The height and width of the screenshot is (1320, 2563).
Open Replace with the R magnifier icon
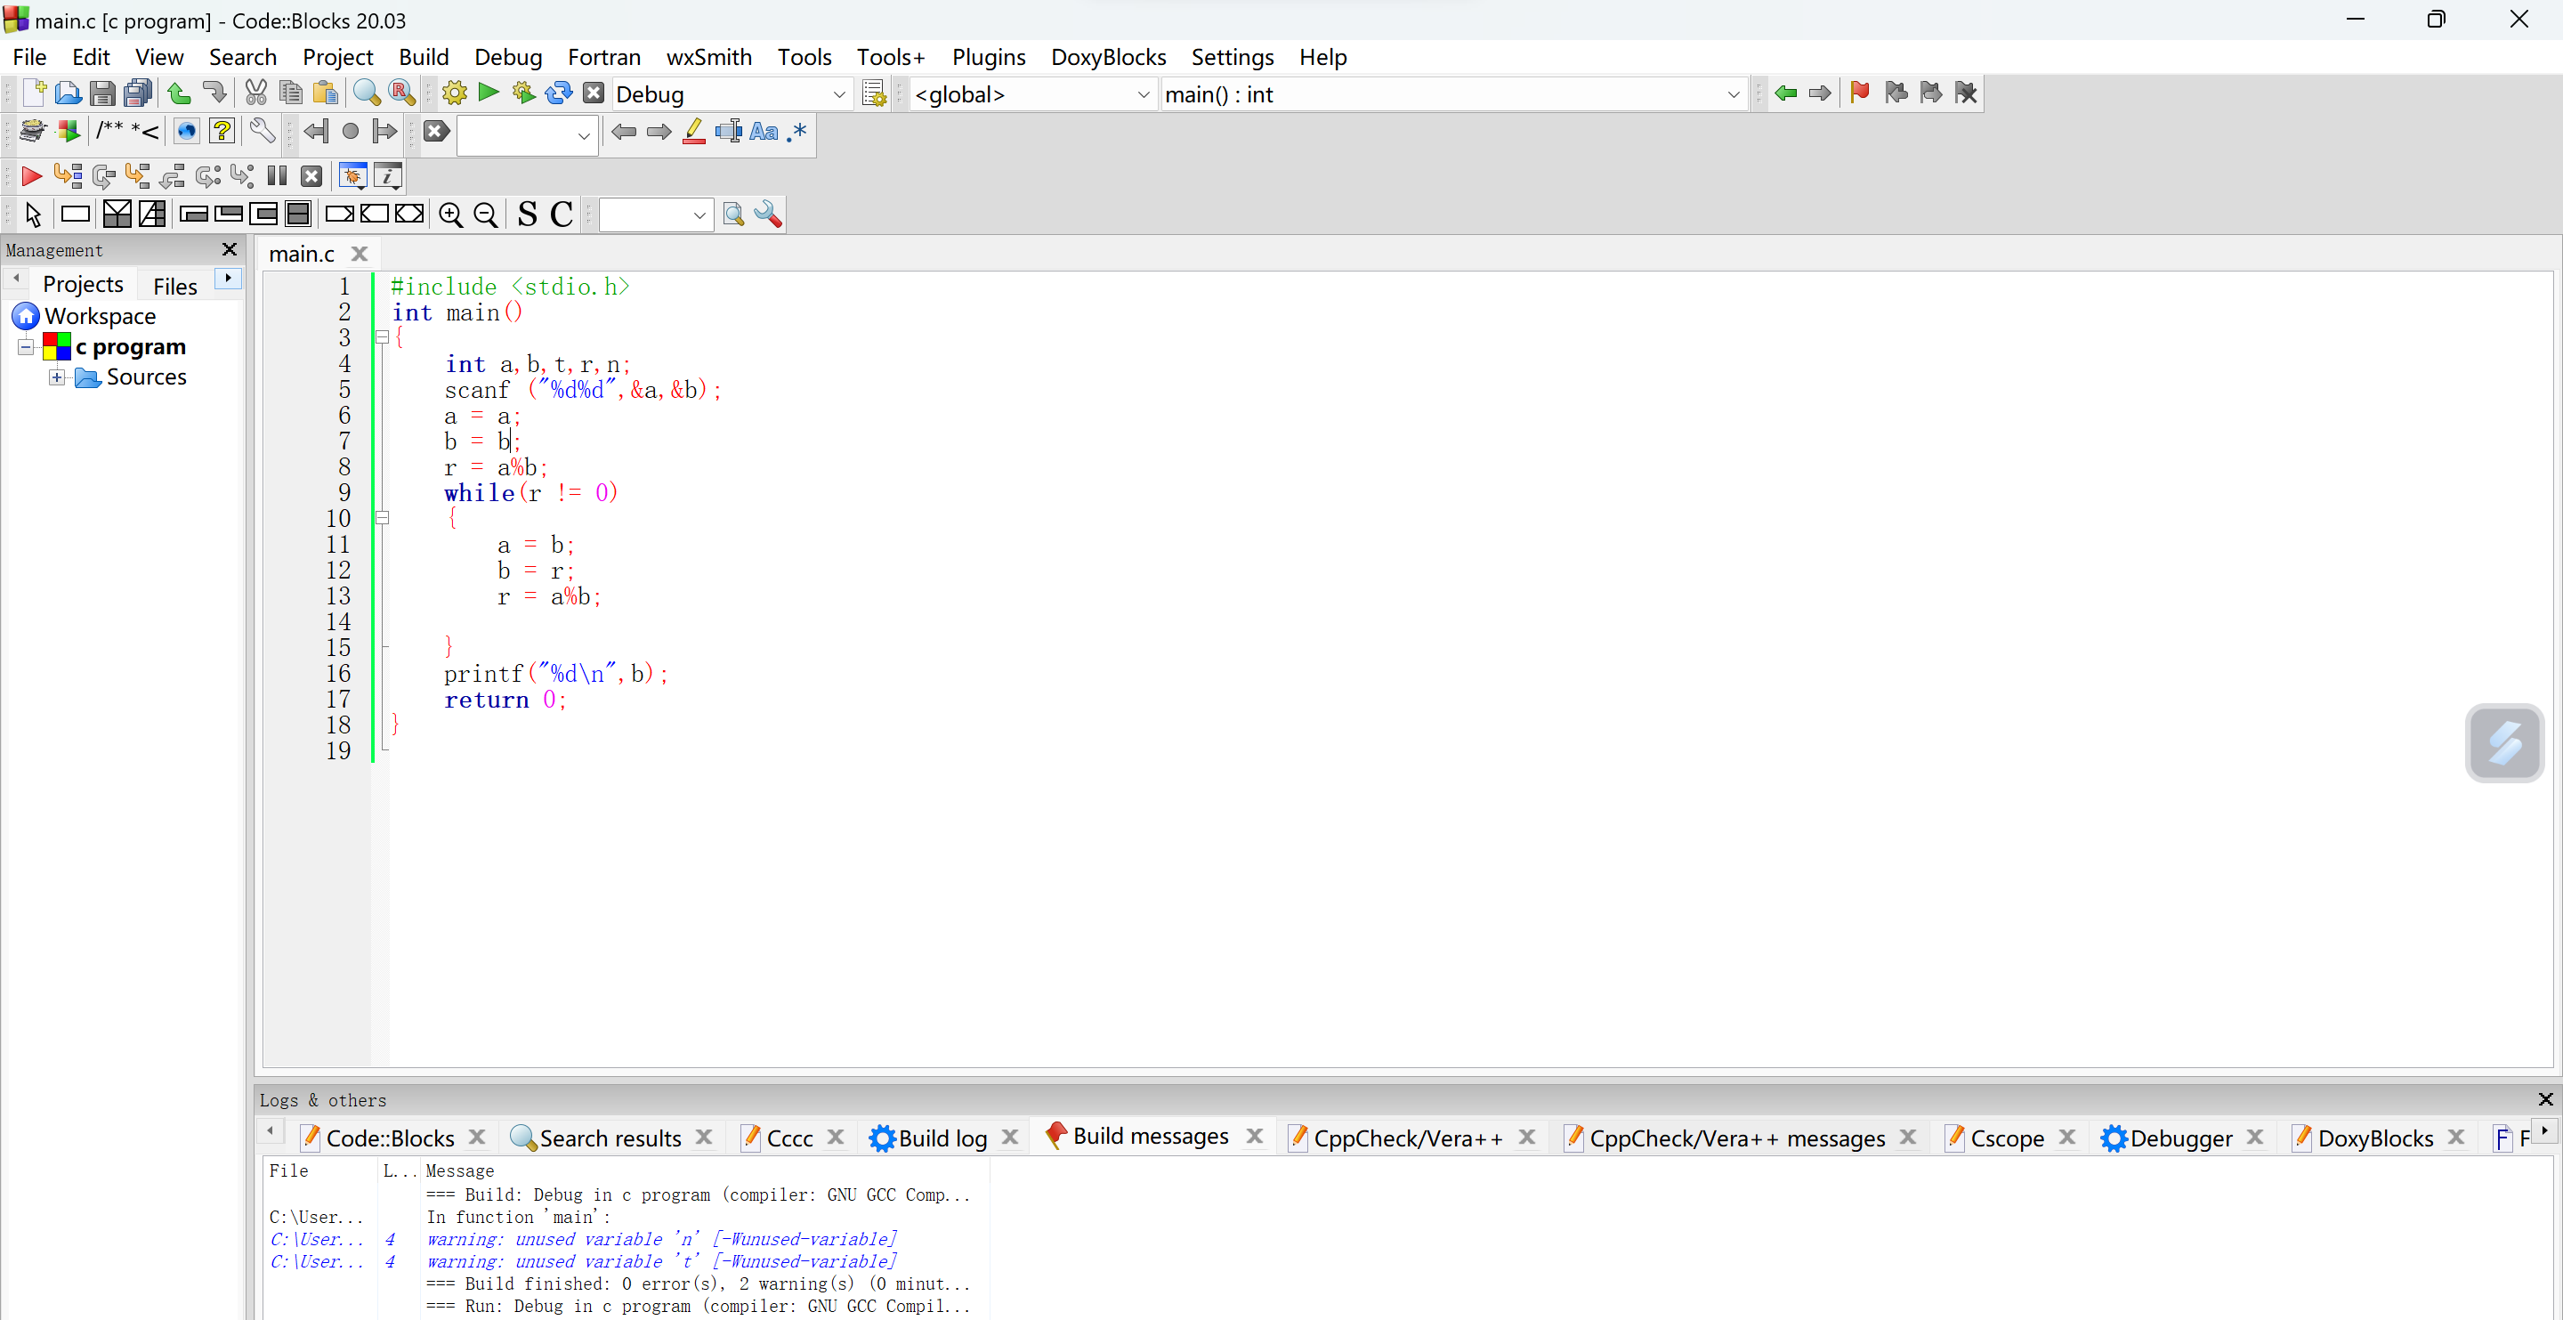(x=402, y=93)
